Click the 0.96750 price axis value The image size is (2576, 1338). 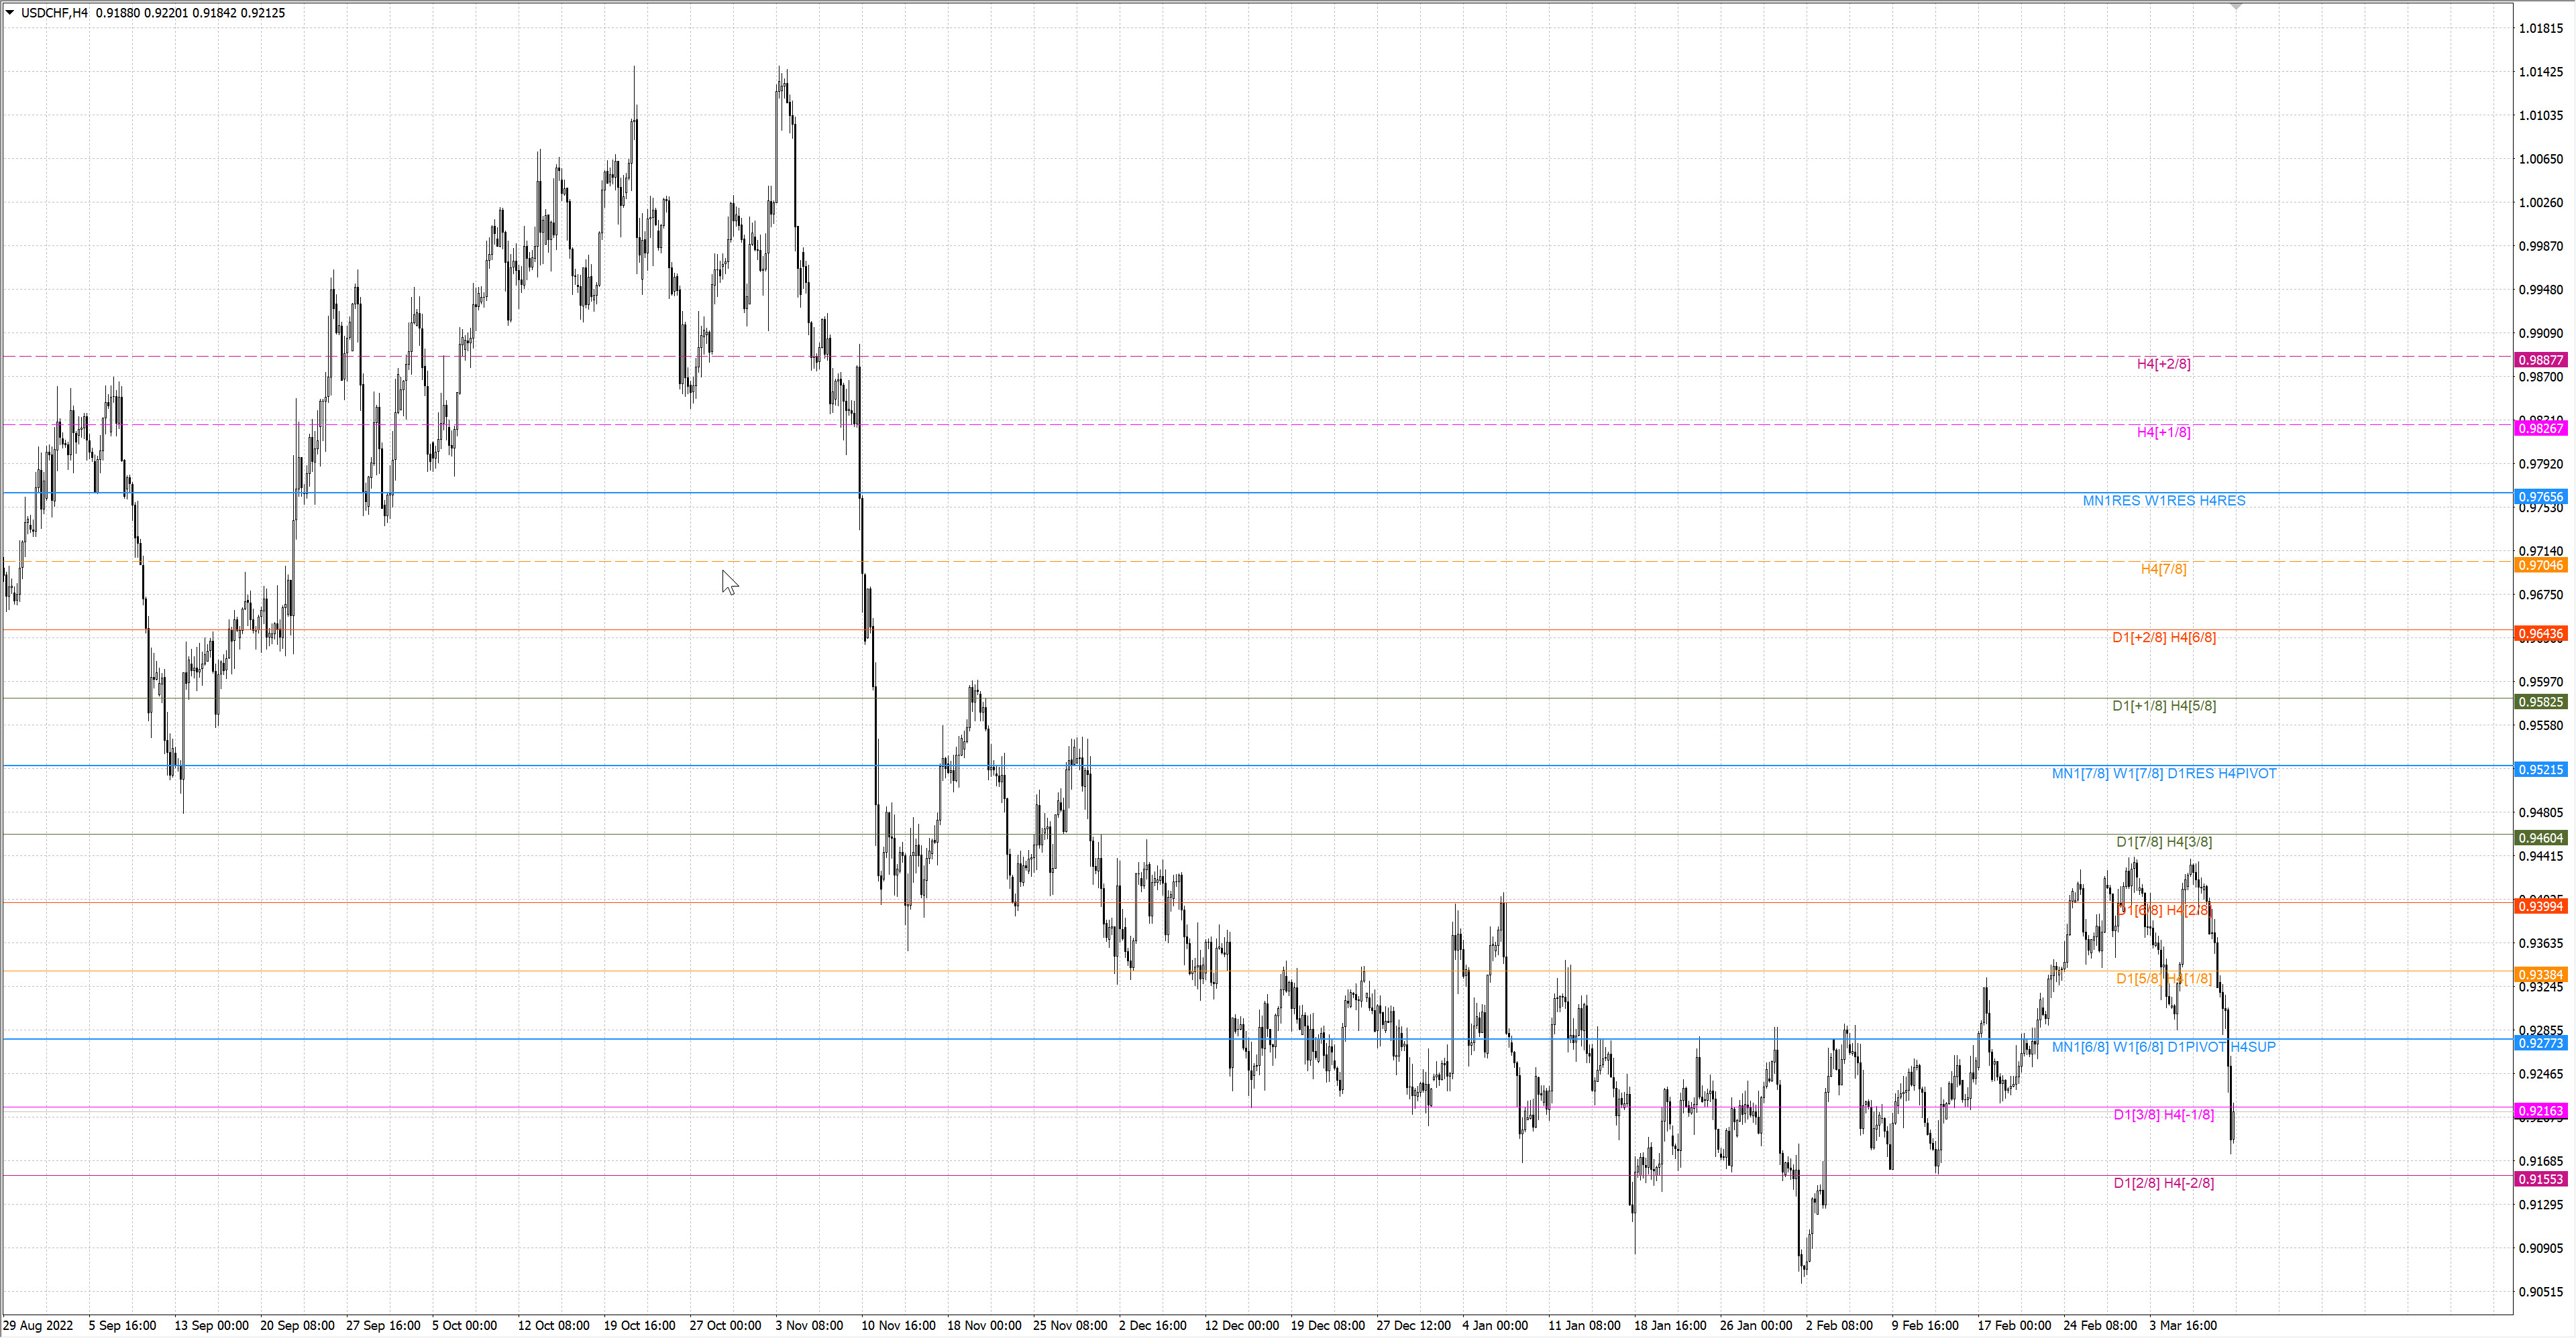[x=2541, y=595]
